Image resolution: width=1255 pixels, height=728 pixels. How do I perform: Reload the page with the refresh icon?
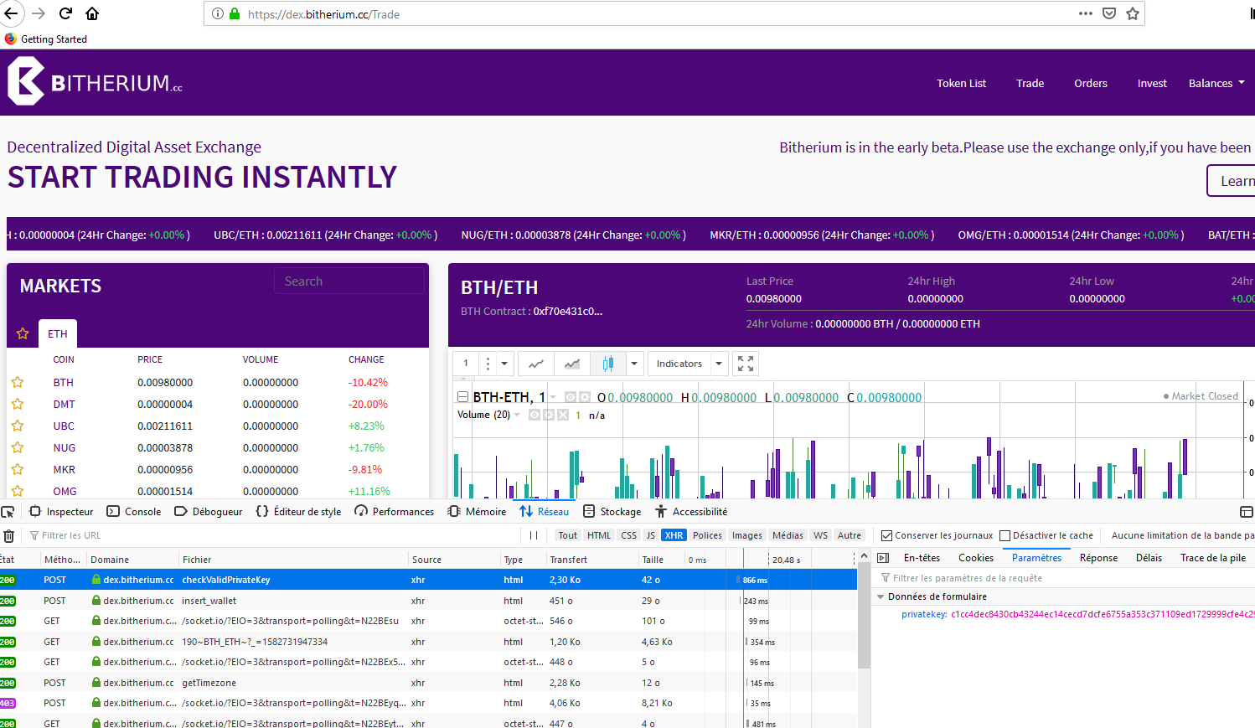coord(65,13)
